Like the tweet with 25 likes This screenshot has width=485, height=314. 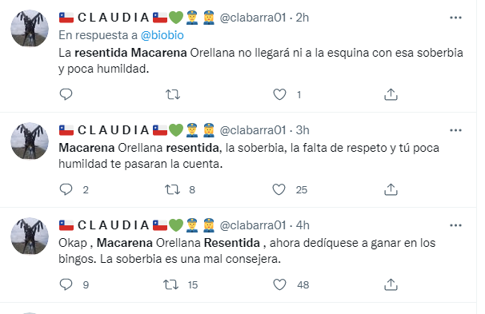click(x=279, y=189)
